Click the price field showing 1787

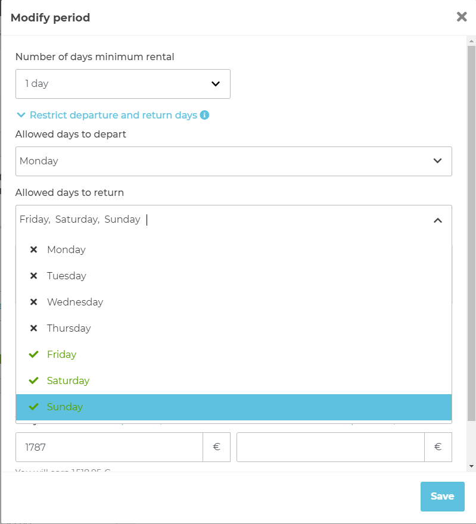(x=109, y=447)
